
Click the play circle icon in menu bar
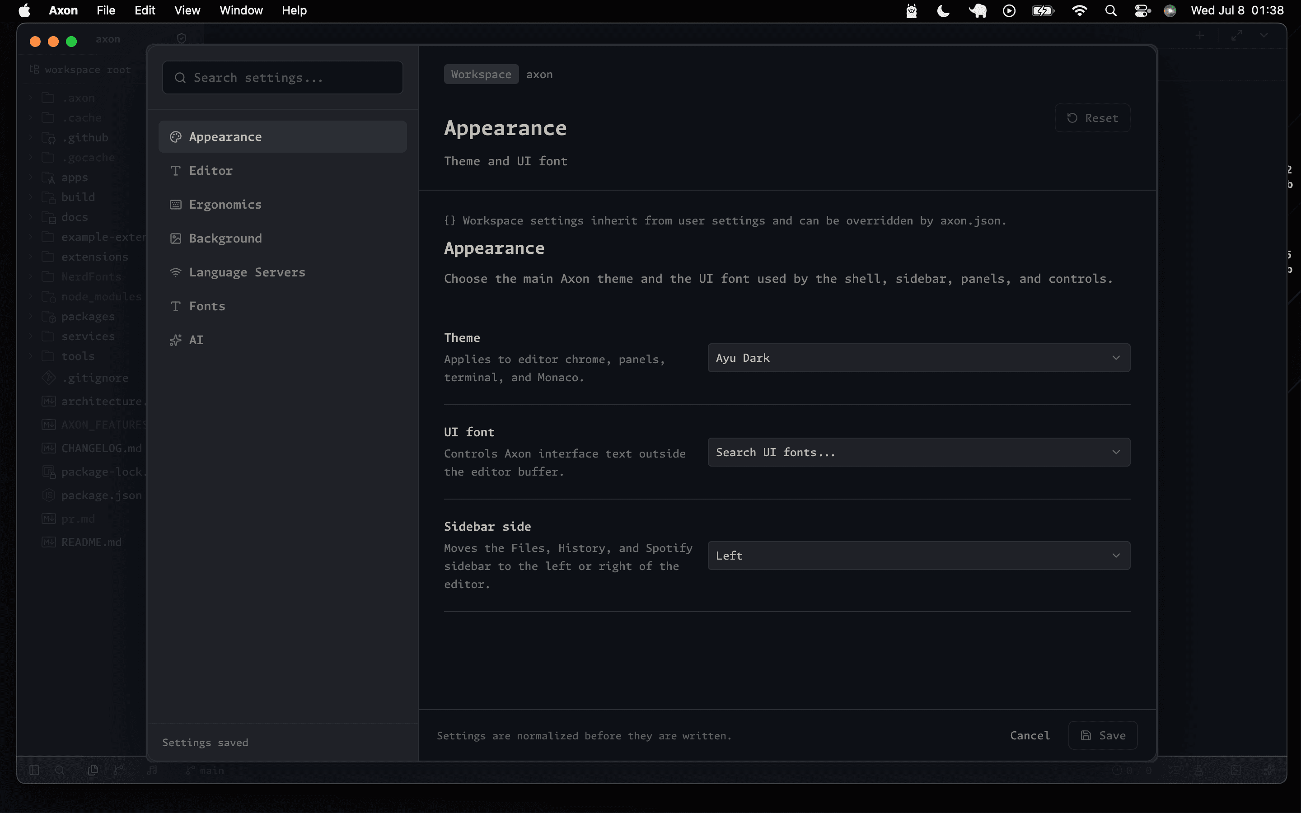click(1009, 11)
